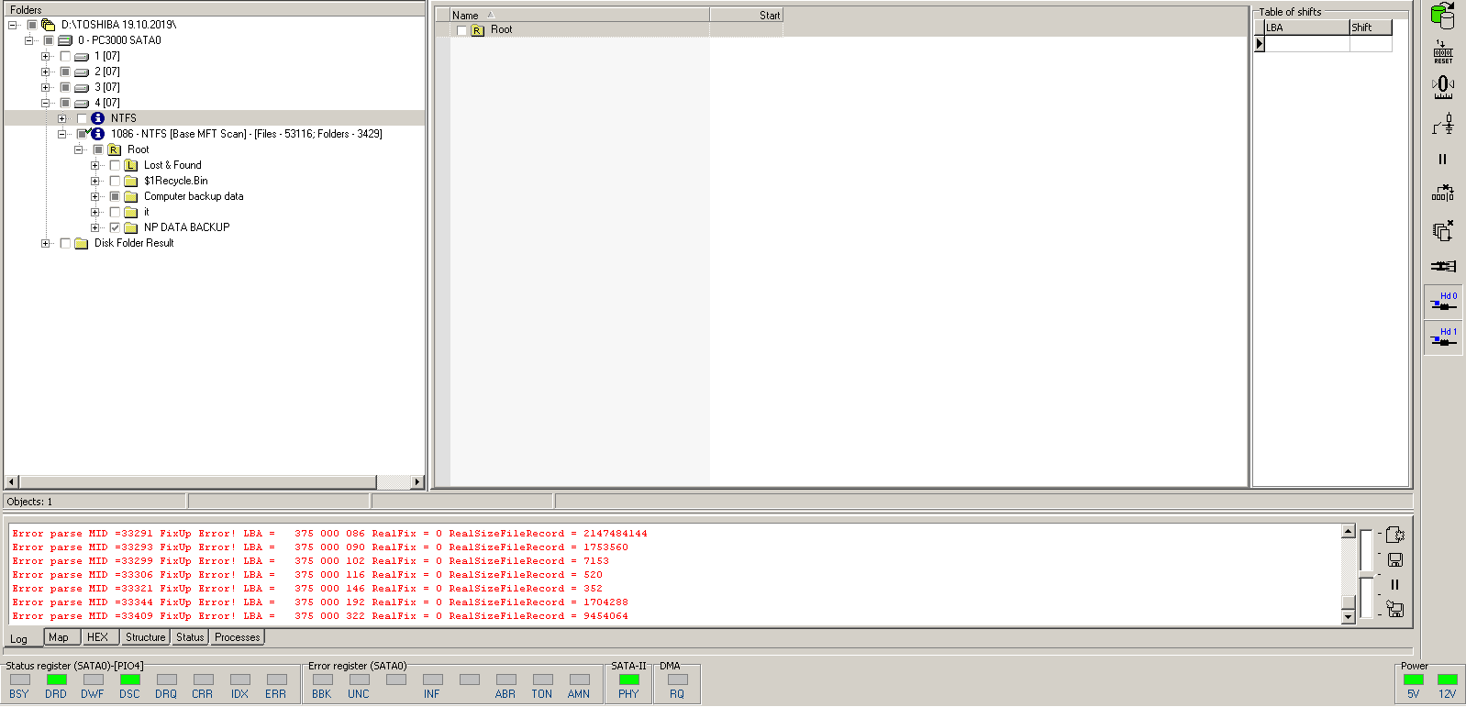The width and height of the screenshot is (1466, 707).
Task: Toggle the NP DATA BACKUP checkbox
Action: point(115,227)
